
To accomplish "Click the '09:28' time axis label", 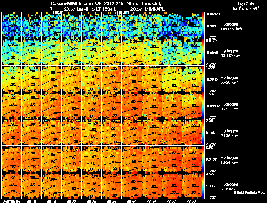I will [91, 201].
